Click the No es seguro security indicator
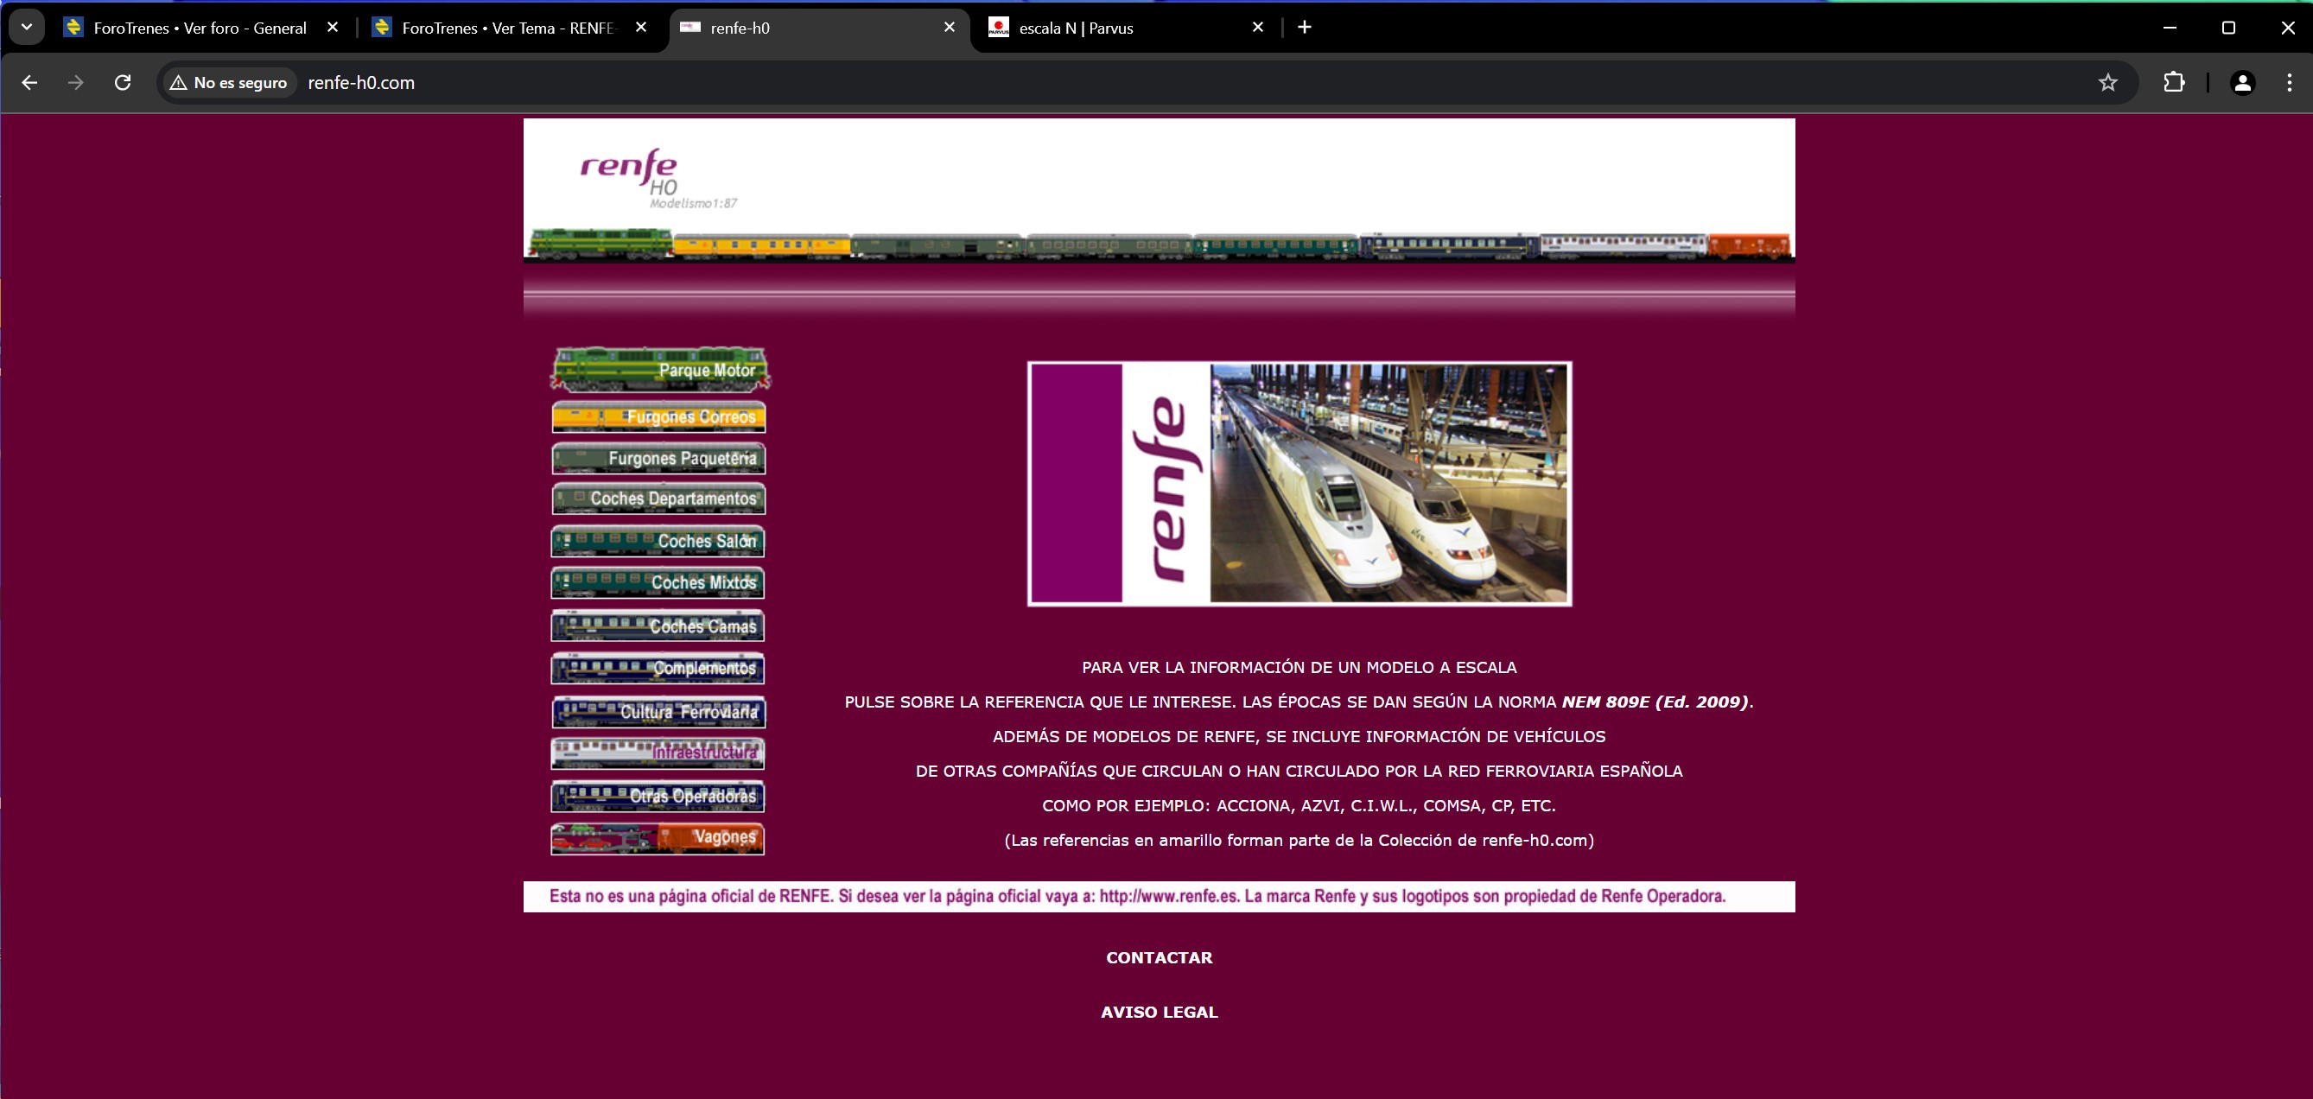 [229, 83]
